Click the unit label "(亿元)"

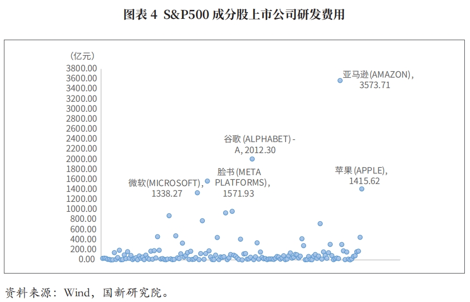[x=82, y=56]
